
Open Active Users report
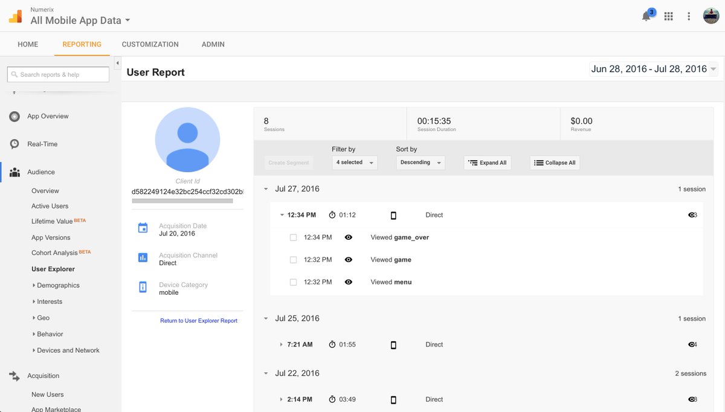(x=50, y=206)
